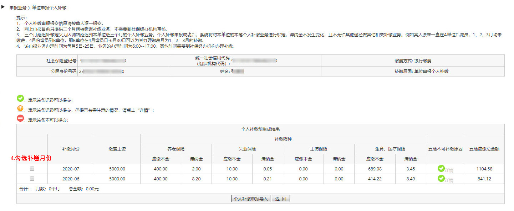Select the 841.12 total amount cell
This screenshot has width=514, height=211.
[484, 179]
